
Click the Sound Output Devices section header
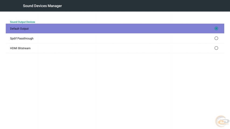click(x=22, y=22)
